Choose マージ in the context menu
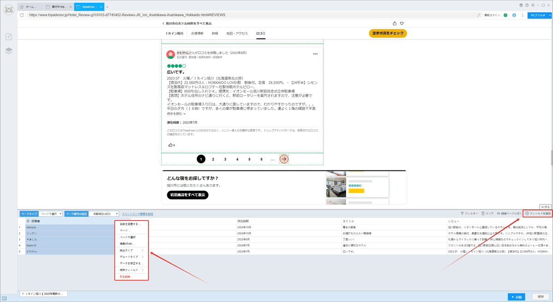 pos(131,230)
